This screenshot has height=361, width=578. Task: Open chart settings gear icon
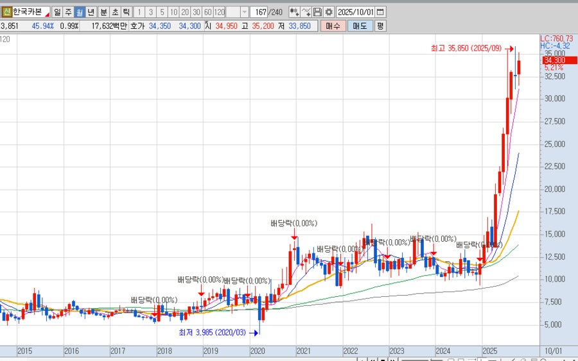(329, 12)
